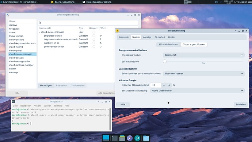Switch to the Sicherheit tab

pyautogui.click(x=160, y=37)
